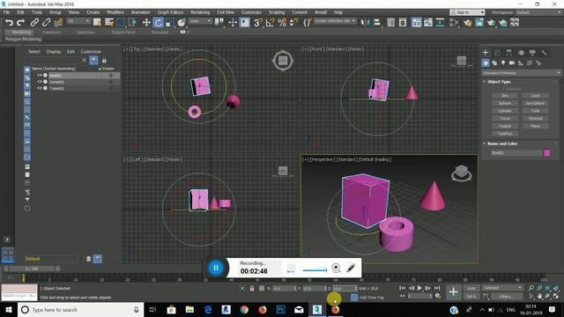This screenshot has height=317, width=564.
Task: Click the Torus primitive button
Action: coord(505,119)
